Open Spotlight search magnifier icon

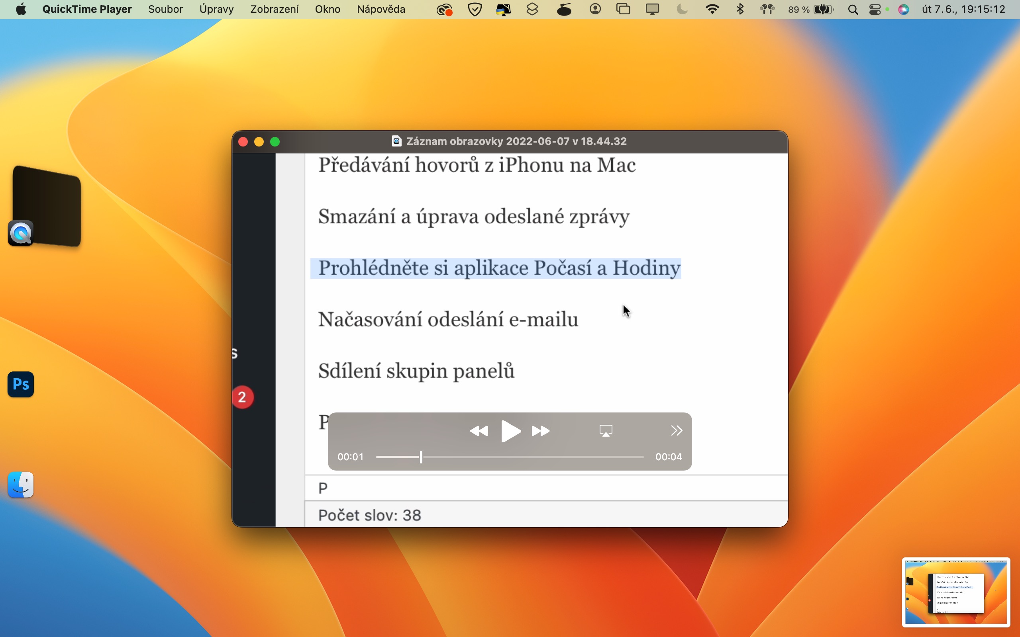(x=853, y=9)
